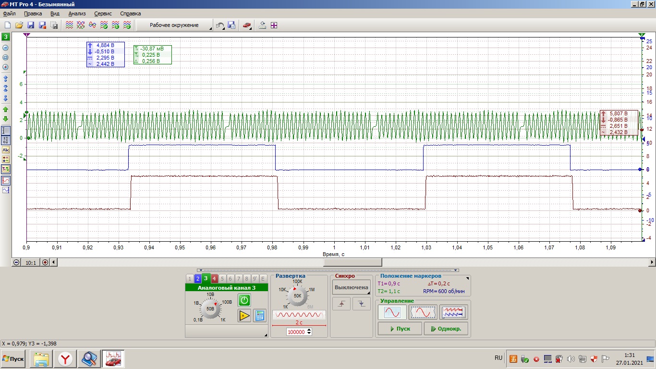The height and width of the screenshot is (369, 656).
Task: Click the Abc text labels icon
Action: pos(6,149)
